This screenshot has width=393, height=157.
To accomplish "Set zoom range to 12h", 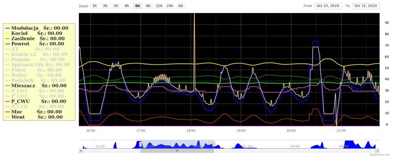I will click(x=159, y=6).
